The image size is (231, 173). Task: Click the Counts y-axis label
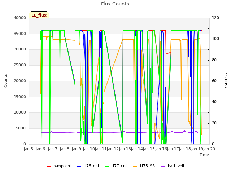tap(5, 81)
